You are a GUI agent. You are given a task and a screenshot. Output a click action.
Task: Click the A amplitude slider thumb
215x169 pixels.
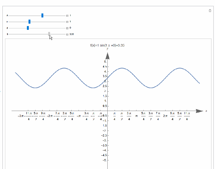tap(42, 16)
